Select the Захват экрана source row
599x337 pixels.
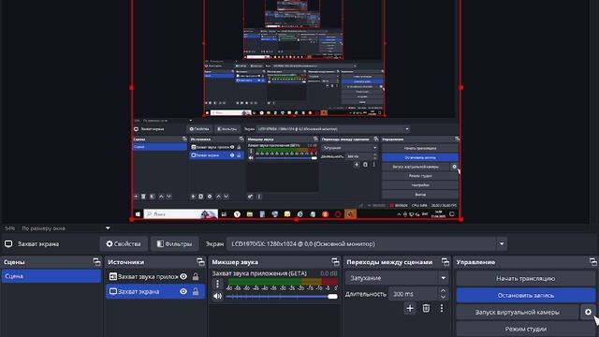pyautogui.click(x=154, y=291)
